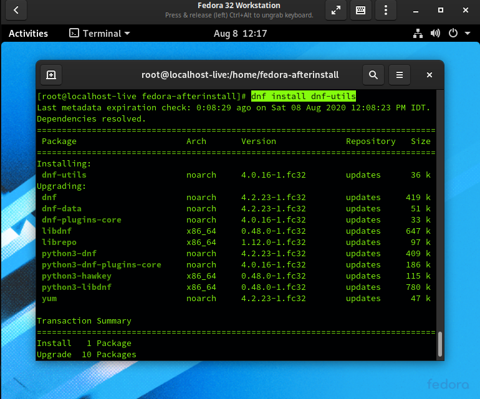
Task: Click the python3-dnf-plugins-core package name
Action: click(102, 265)
